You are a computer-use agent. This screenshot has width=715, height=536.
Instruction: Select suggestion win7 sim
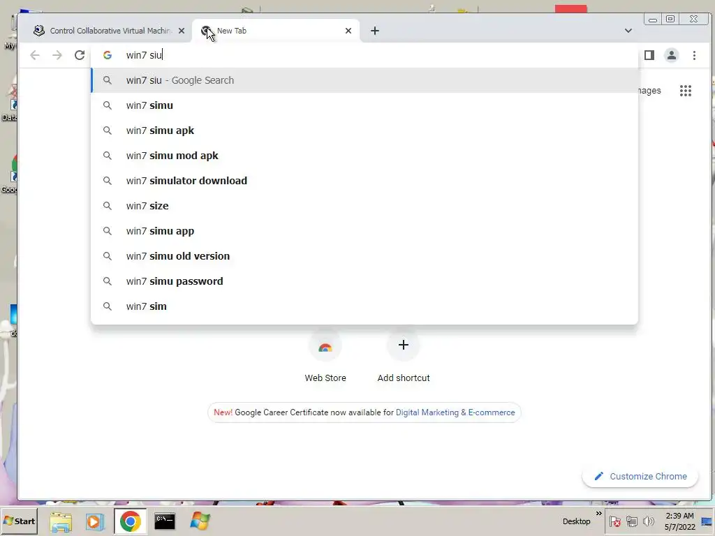[x=364, y=306]
